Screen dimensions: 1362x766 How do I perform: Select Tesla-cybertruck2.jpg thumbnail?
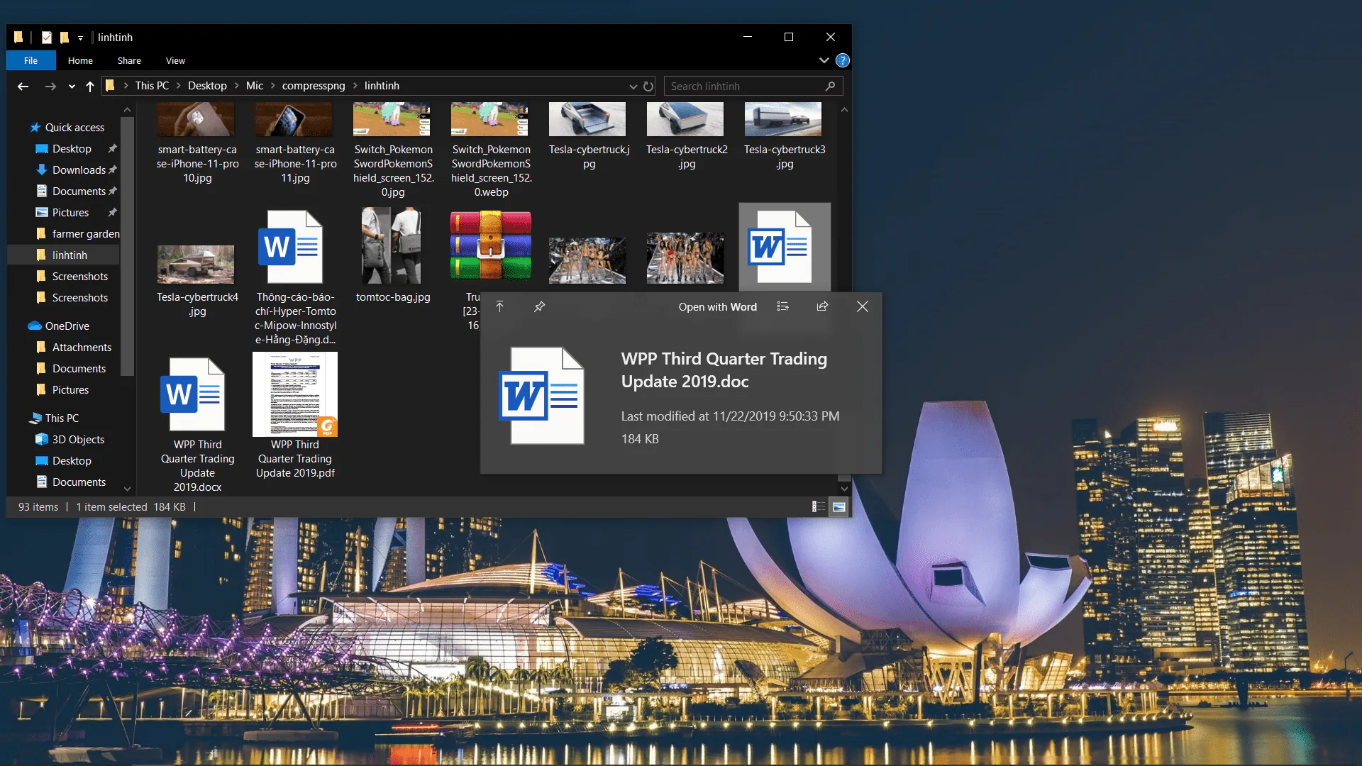[685, 119]
